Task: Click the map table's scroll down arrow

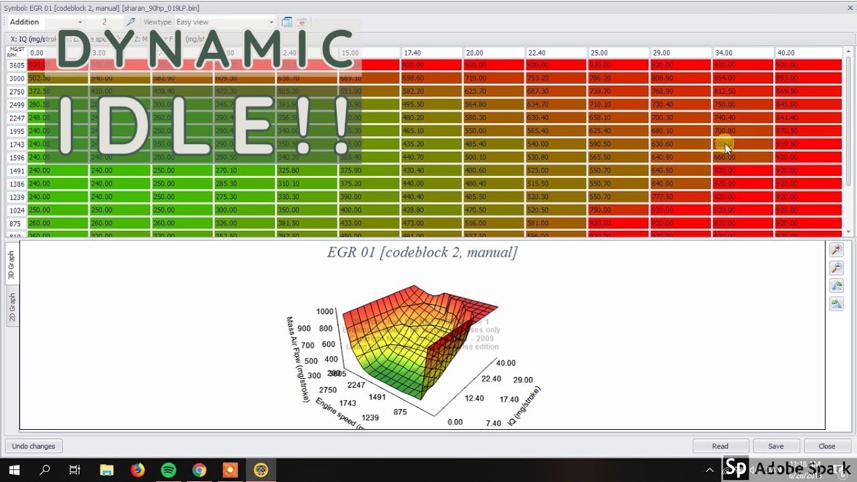Action: (x=849, y=232)
